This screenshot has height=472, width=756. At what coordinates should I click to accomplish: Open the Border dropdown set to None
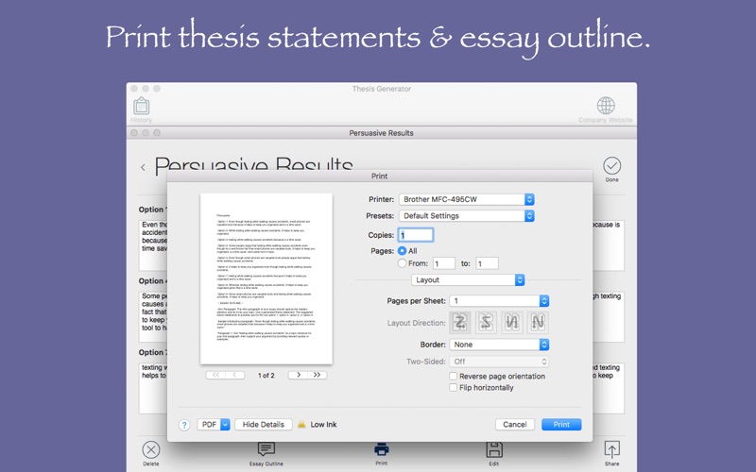click(499, 345)
